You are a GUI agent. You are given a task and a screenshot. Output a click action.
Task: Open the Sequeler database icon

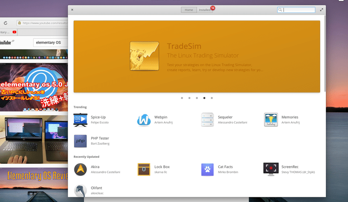[207, 120]
